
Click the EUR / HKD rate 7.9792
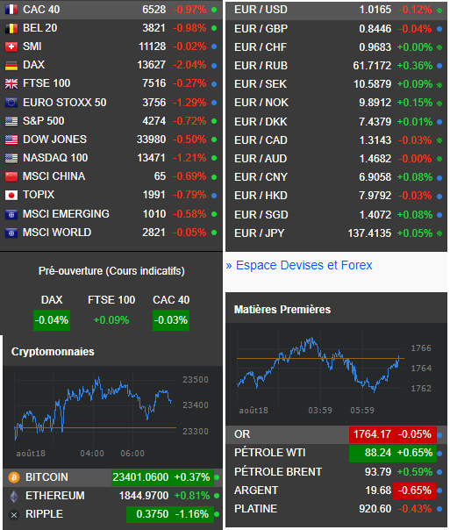point(375,196)
